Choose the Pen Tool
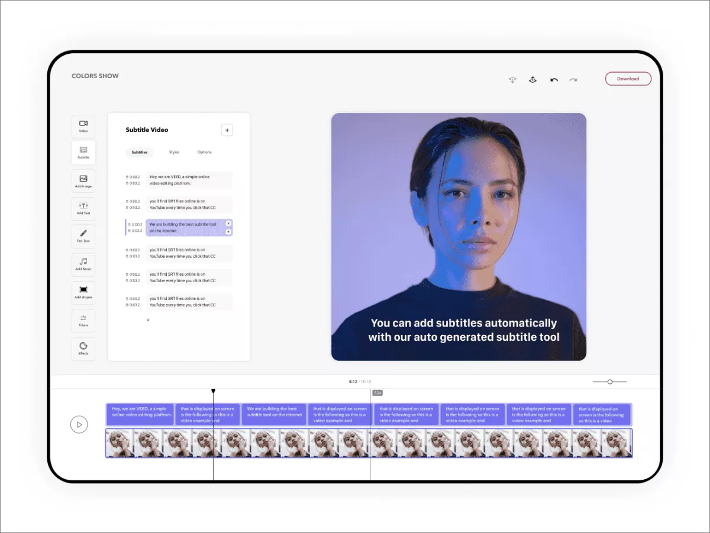This screenshot has height=533, width=710. point(83,236)
